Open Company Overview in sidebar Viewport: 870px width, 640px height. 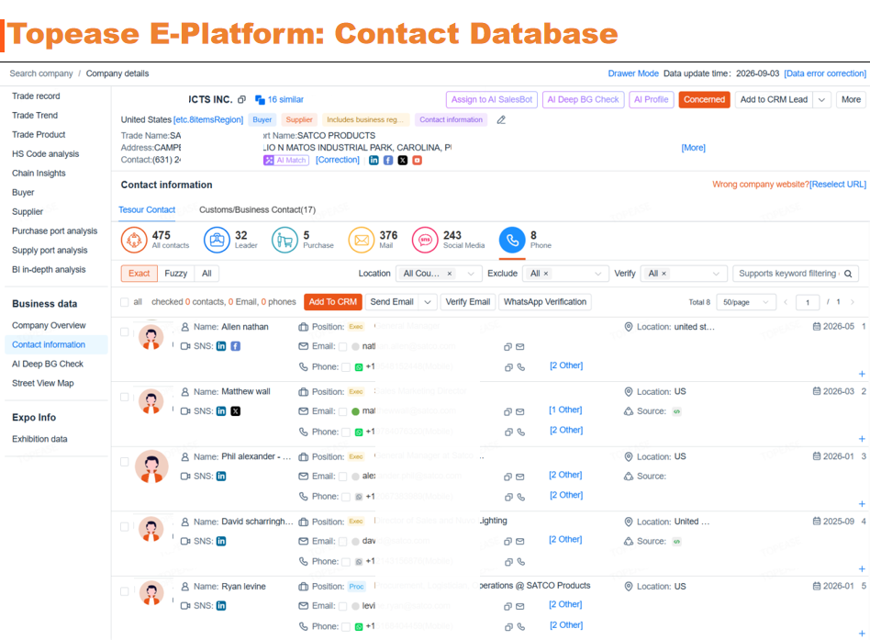click(x=49, y=325)
